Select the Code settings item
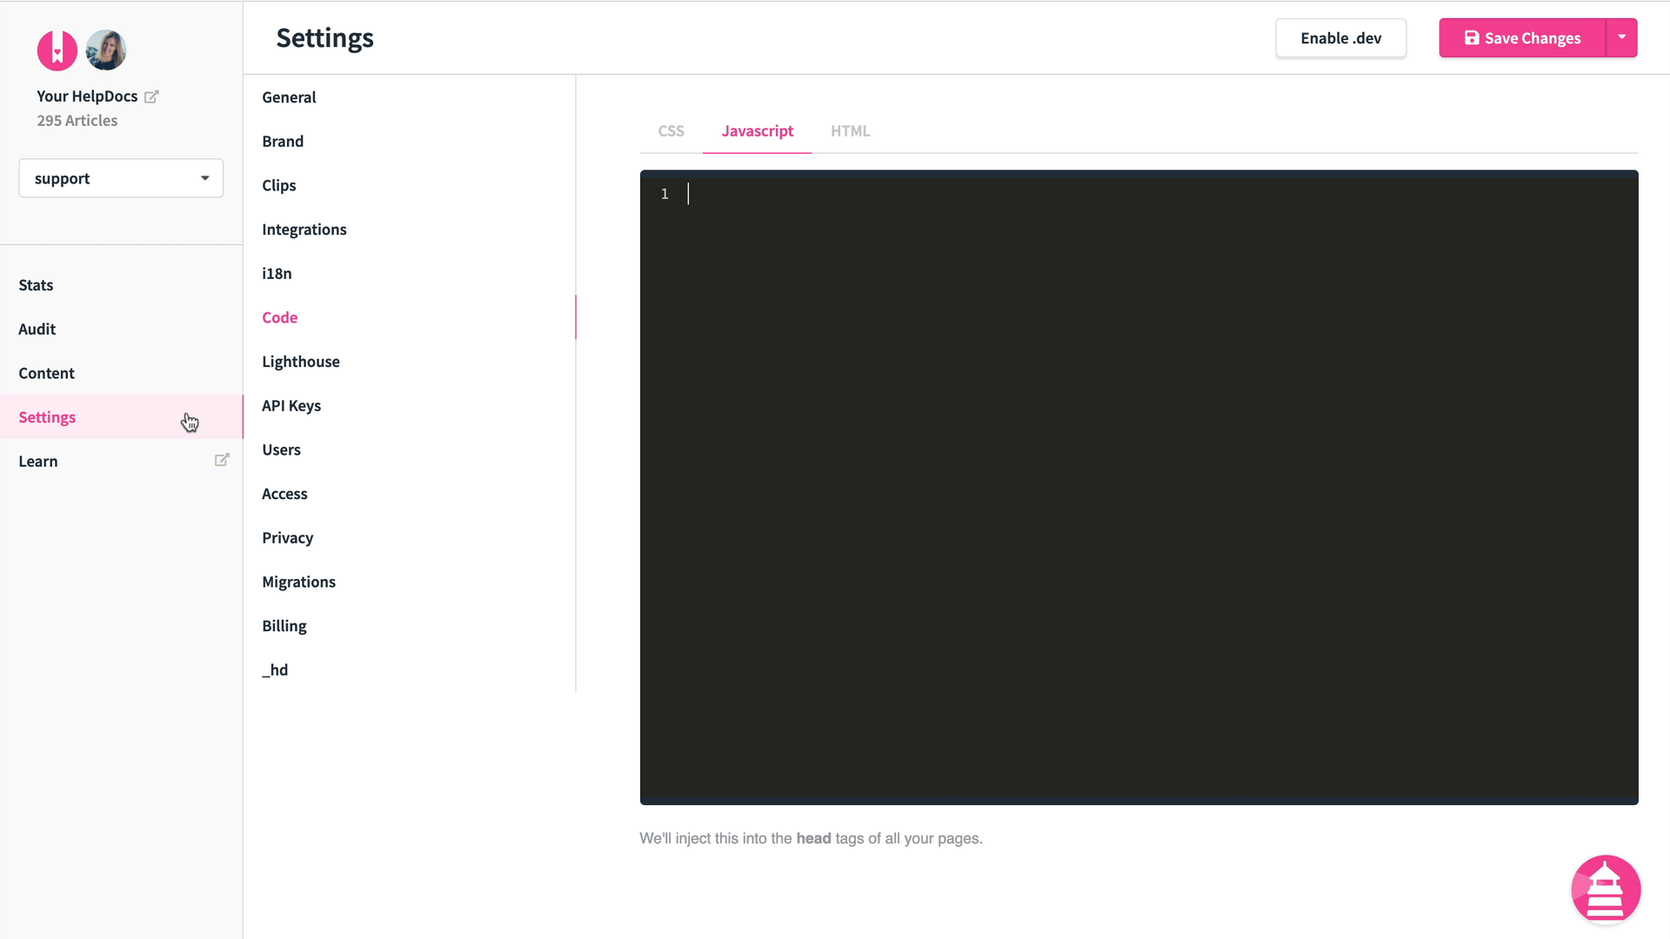This screenshot has height=939, width=1670. pos(410,317)
